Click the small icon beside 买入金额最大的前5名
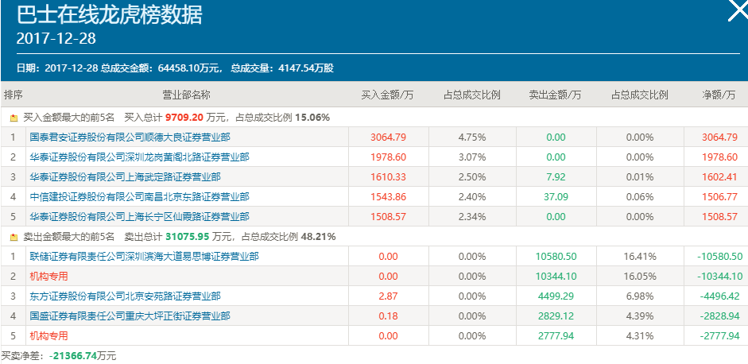748x364 pixels. coord(14,118)
